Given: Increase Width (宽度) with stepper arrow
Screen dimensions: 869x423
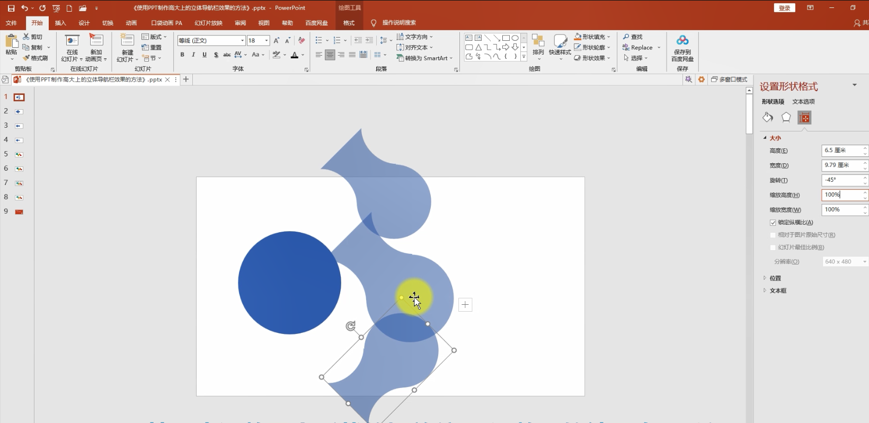Looking at the screenshot, I should (x=865, y=163).
